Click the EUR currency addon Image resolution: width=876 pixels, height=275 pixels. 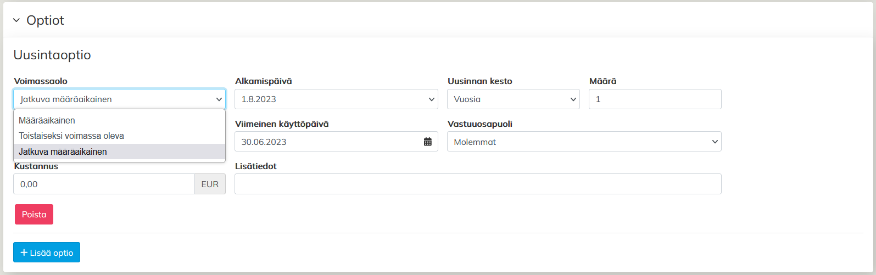pos(210,184)
